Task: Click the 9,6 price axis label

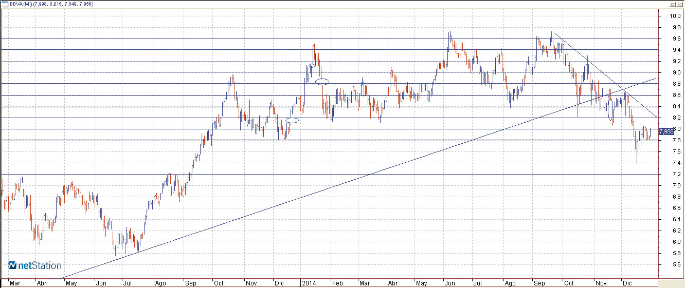Action: pyautogui.click(x=676, y=39)
